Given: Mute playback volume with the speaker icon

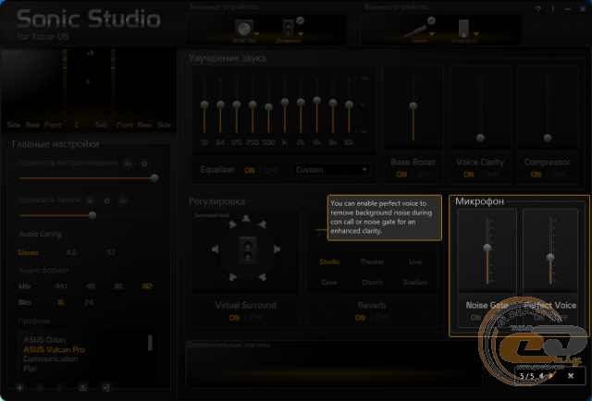Looking at the screenshot, I should pyautogui.click(x=129, y=164).
